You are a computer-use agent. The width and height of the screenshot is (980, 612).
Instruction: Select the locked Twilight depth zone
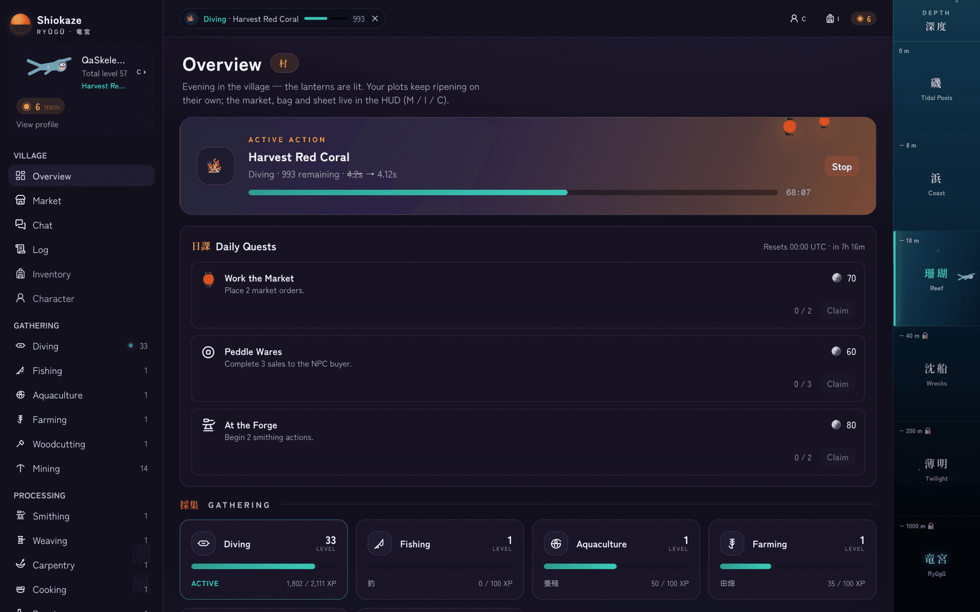click(937, 469)
